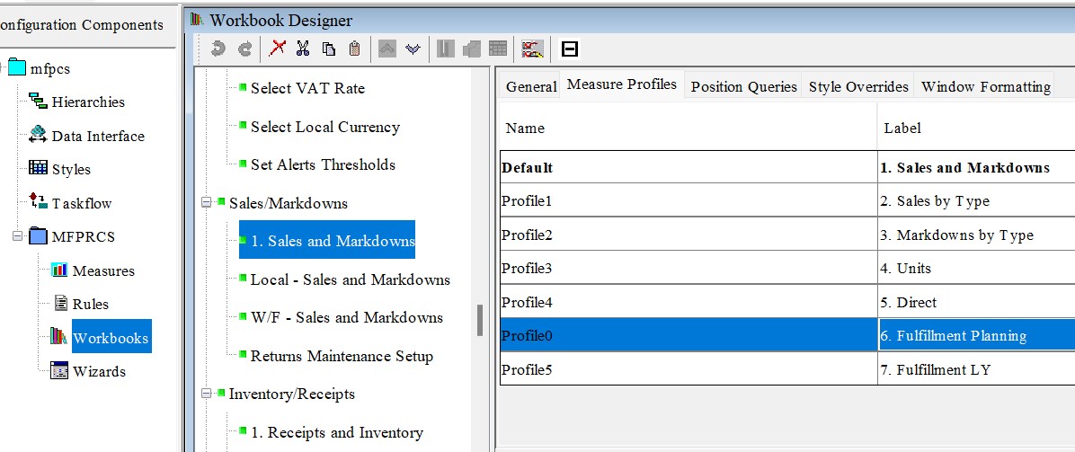The image size is (1075, 452).
Task: Click the greyed stacked-tabs toolbar icon
Action: tap(472, 49)
